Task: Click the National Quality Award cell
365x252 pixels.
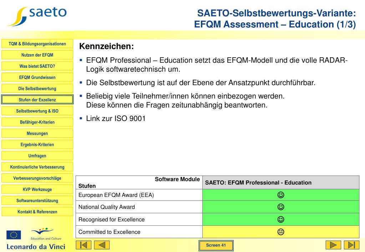Action: point(139,207)
